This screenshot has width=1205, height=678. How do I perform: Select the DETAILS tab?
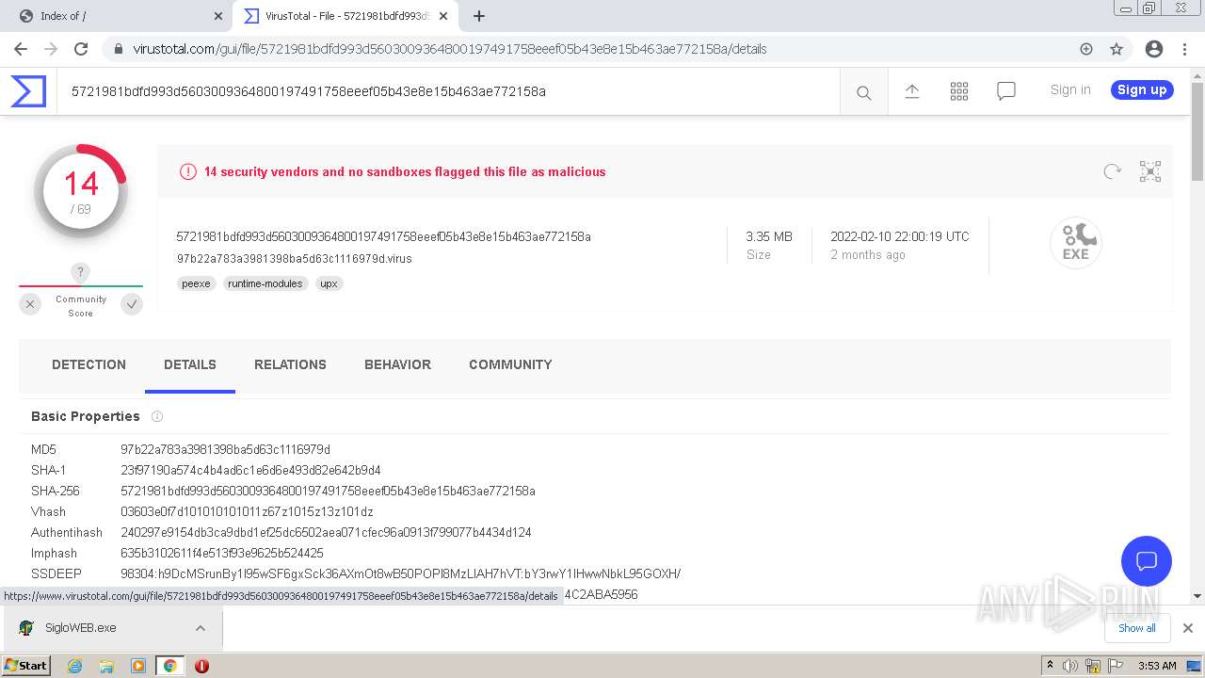point(190,364)
